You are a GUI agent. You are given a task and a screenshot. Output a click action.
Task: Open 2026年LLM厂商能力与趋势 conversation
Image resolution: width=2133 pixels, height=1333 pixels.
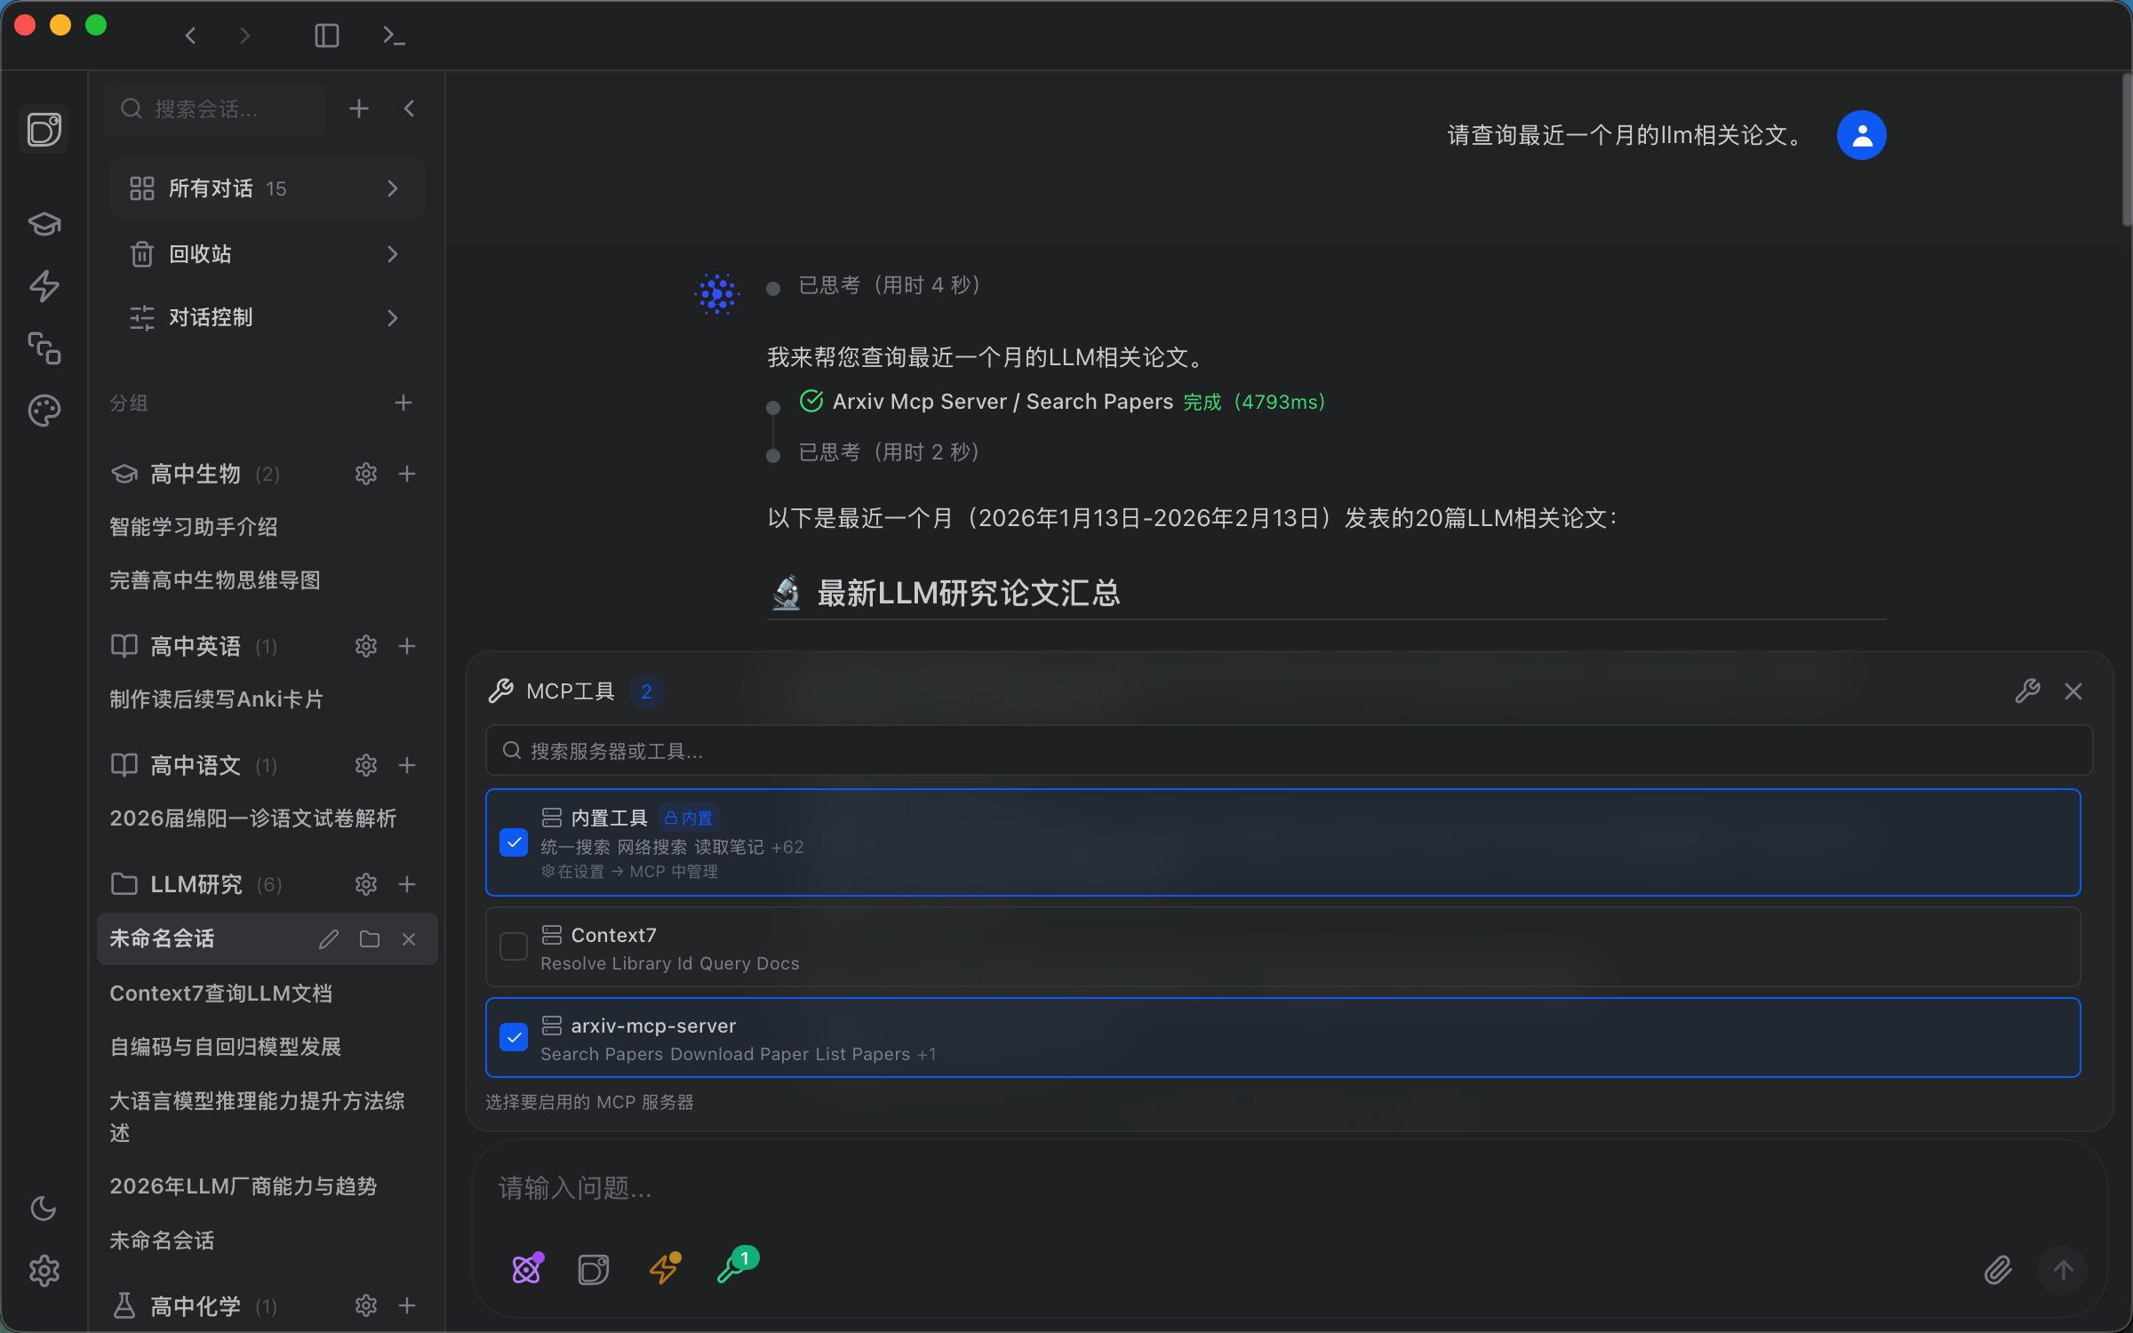pyautogui.click(x=243, y=1186)
